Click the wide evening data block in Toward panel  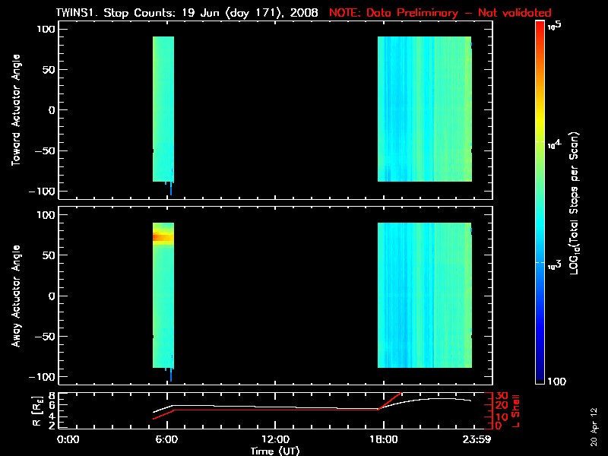point(424,110)
